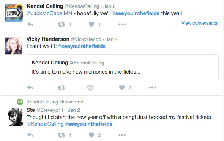Click the View conversation link
The image size is (224, 141).
(x=200, y=23)
